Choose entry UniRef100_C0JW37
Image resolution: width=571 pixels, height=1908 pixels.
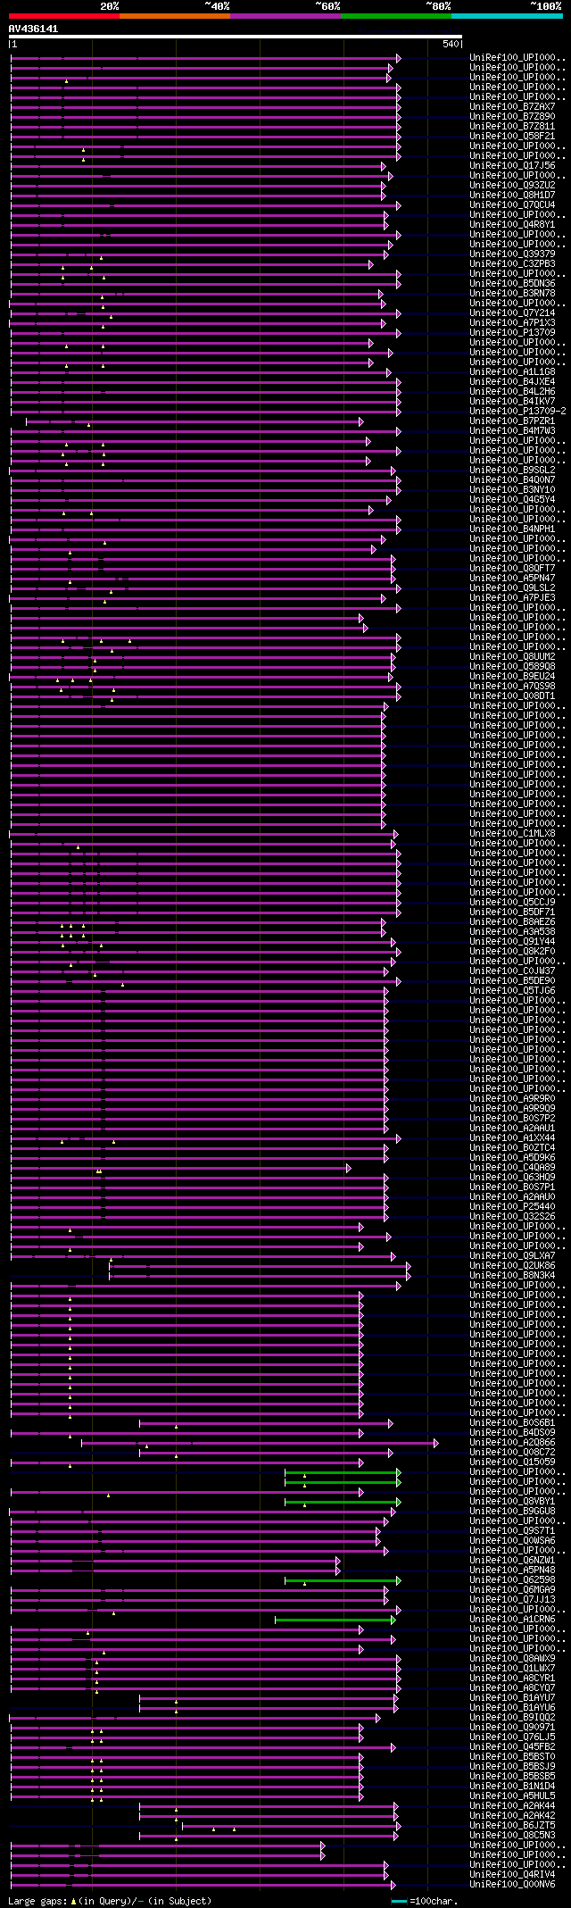click(x=512, y=971)
